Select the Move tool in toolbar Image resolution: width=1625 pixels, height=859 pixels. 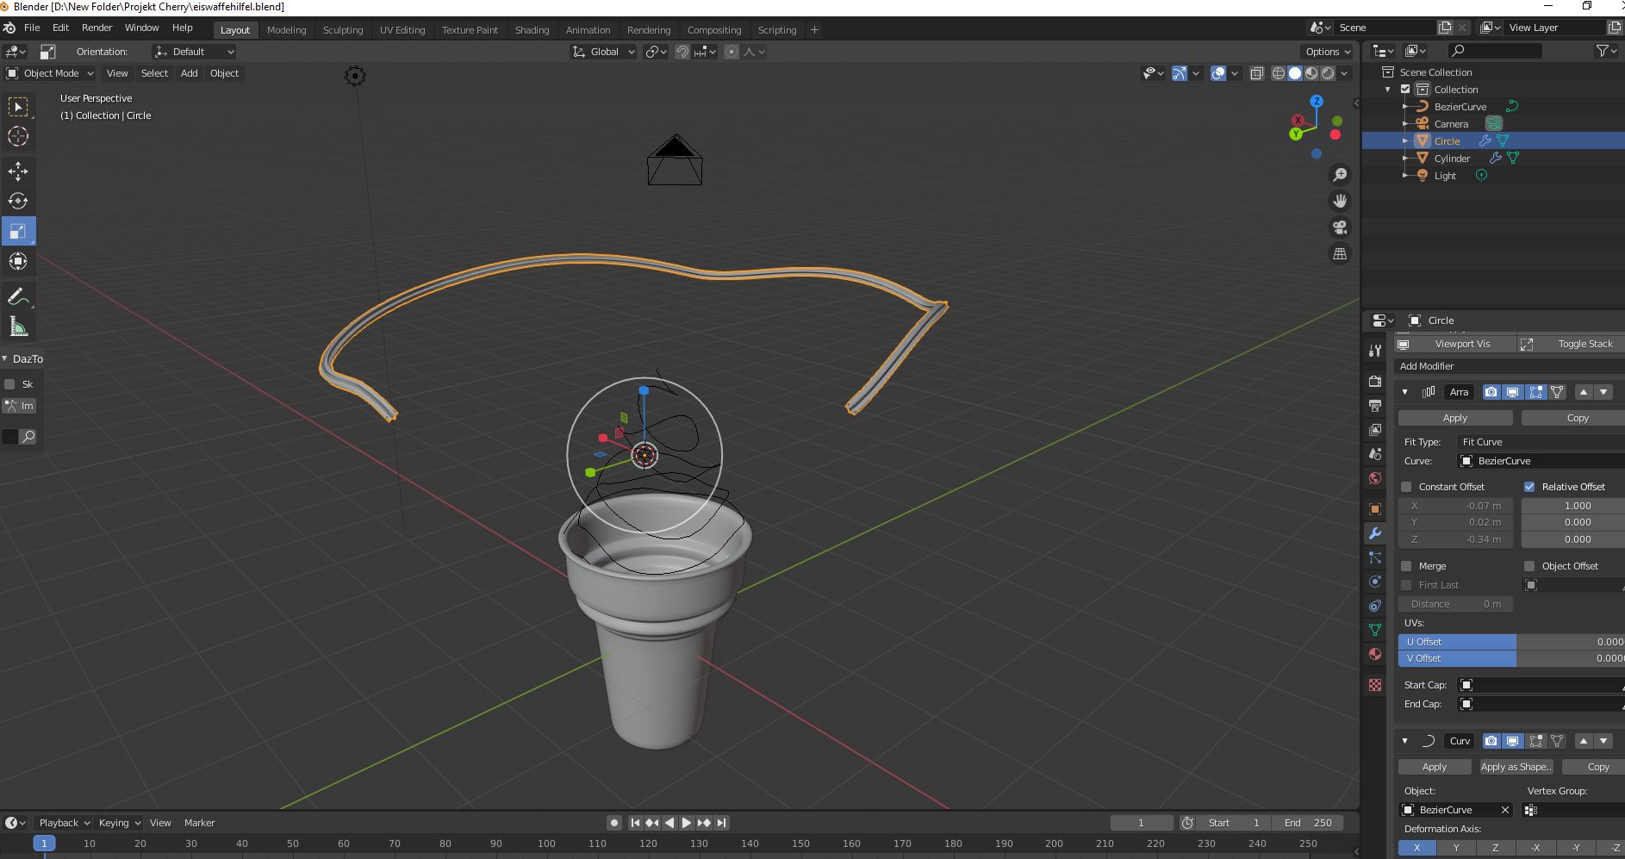pyautogui.click(x=18, y=171)
